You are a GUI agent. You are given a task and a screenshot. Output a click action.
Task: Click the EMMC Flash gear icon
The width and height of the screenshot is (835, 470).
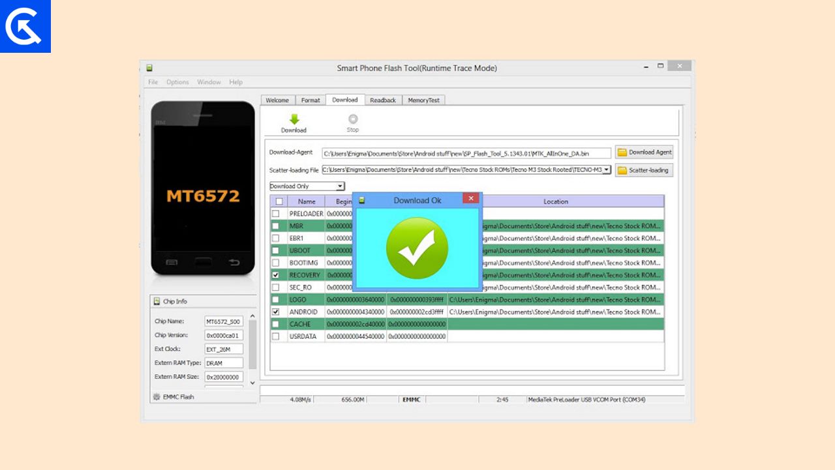tap(157, 396)
